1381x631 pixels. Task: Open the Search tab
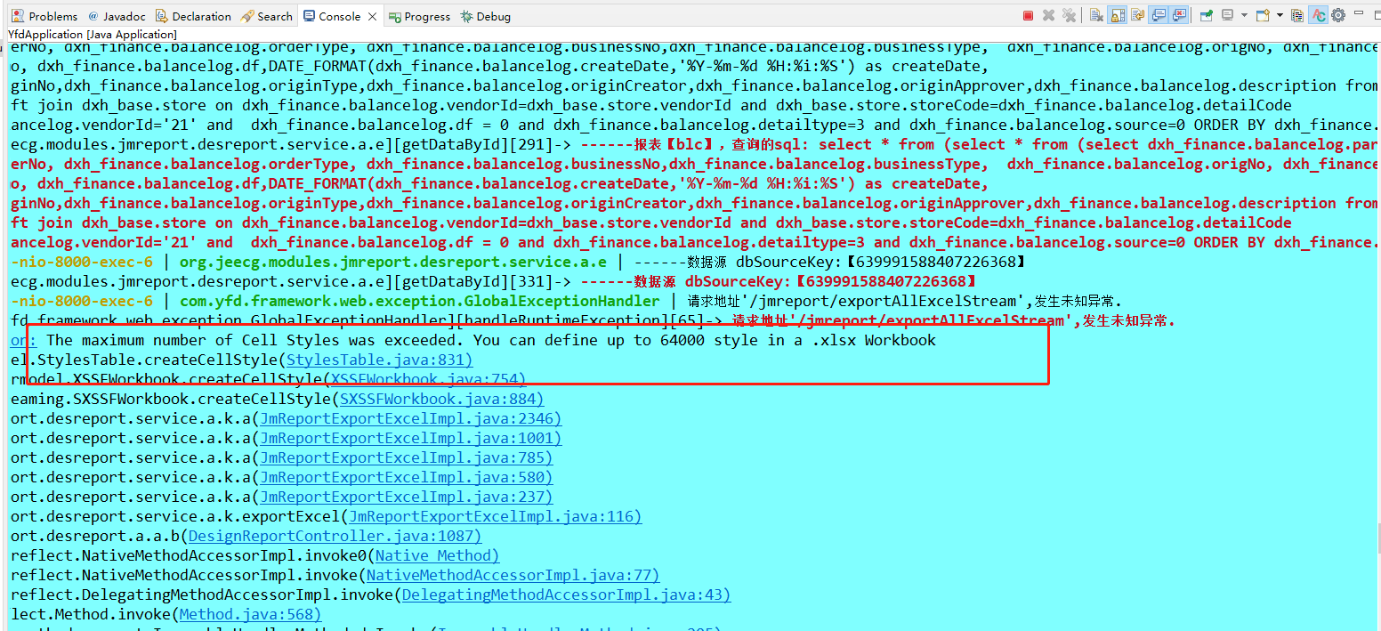tap(267, 16)
